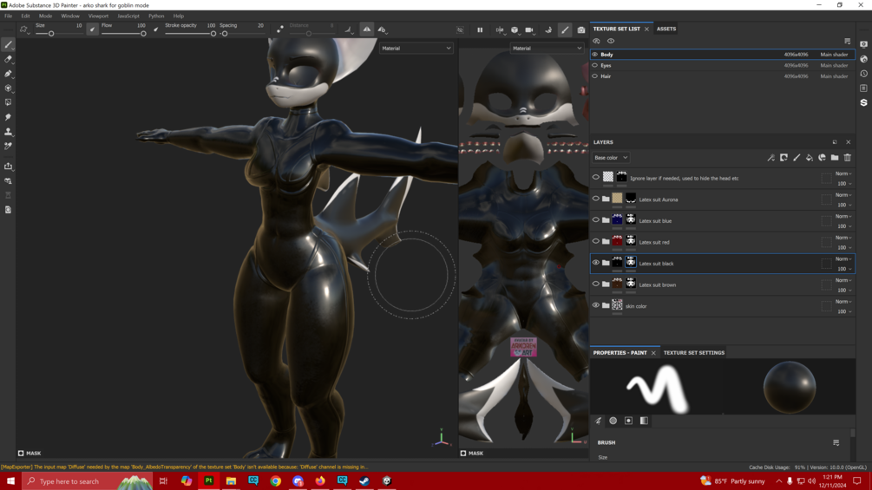The image size is (872, 490).
Task: Switch to Texture Set Settings tab
Action: tap(693, 353)
